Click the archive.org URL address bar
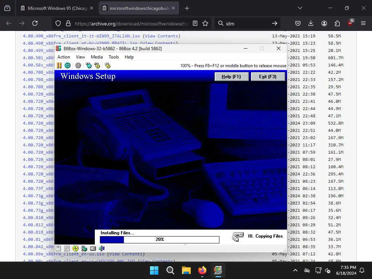 [x=132, y=24]
